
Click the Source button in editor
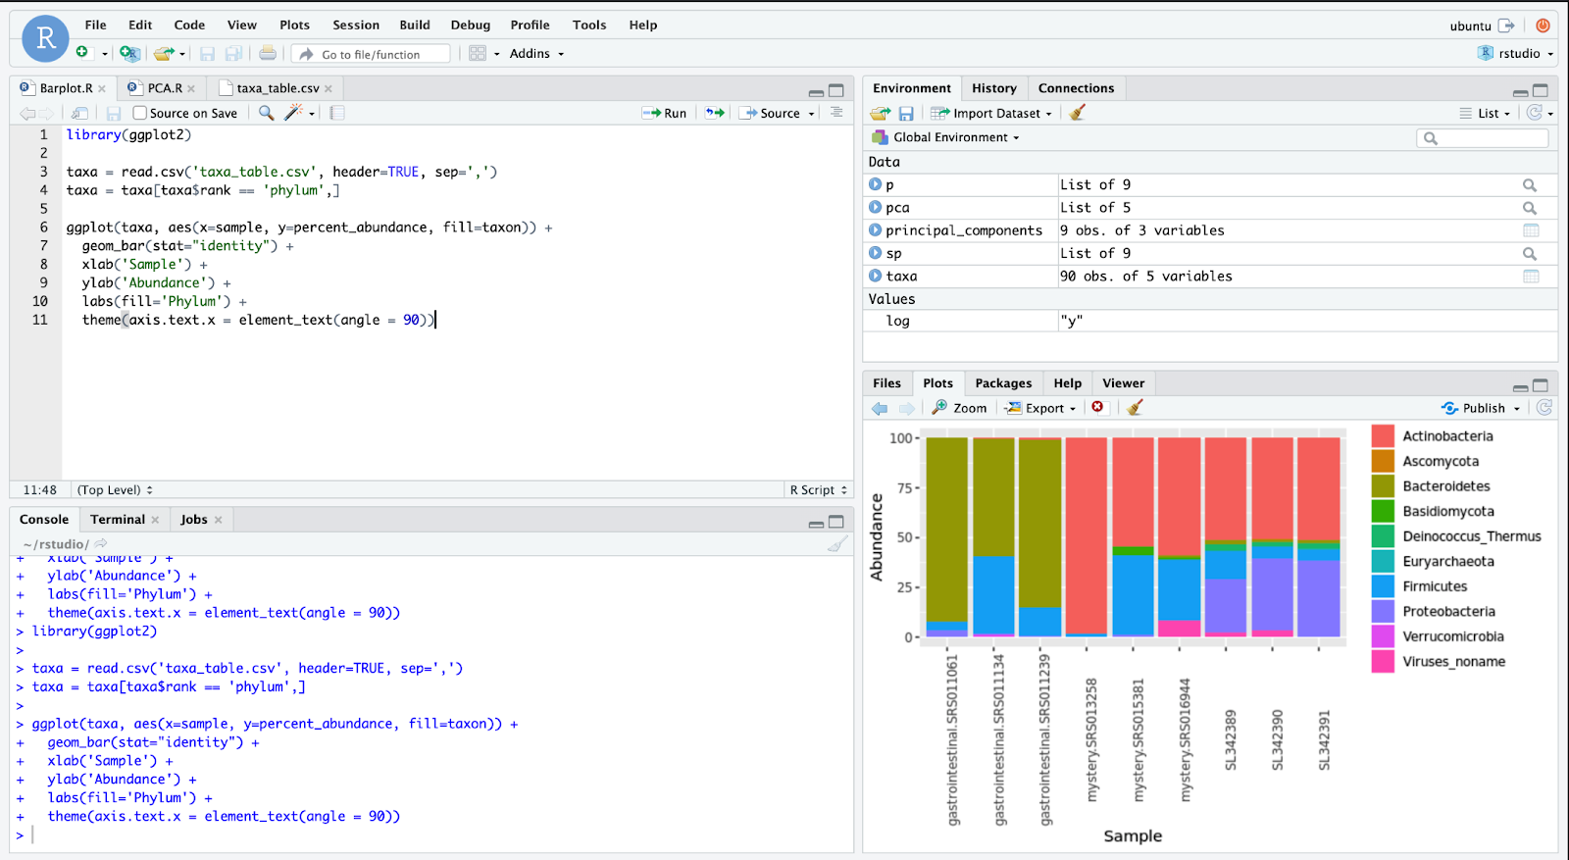pos(772,113)
